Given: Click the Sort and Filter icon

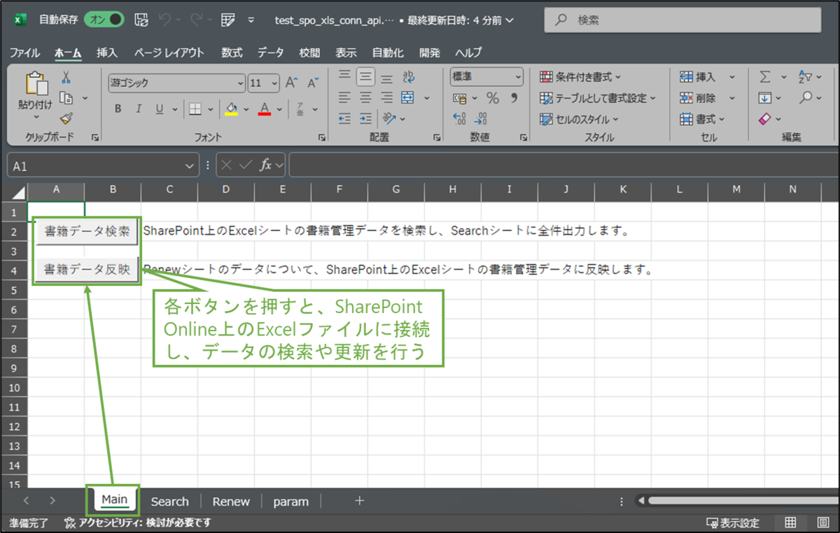Looking at the screenshot, I should (805, 77).
